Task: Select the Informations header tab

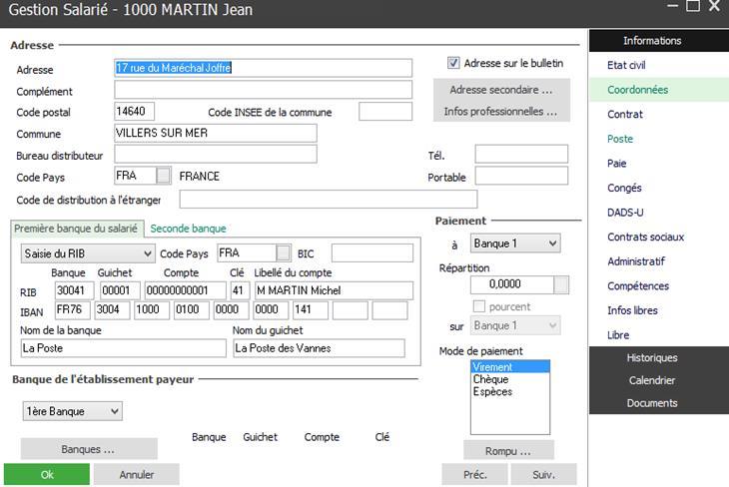Action: coord(659,41)
